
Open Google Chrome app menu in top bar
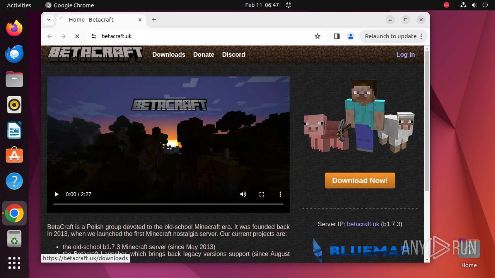pos(70,5)
